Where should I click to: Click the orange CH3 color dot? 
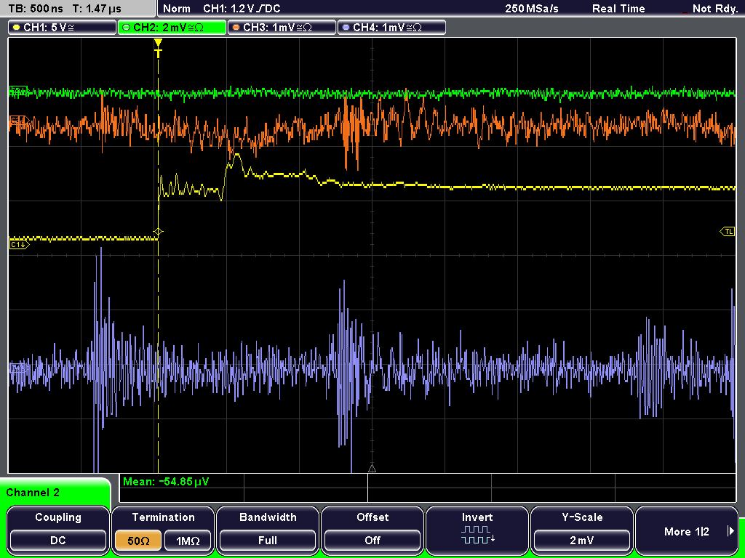pos(236,28)
